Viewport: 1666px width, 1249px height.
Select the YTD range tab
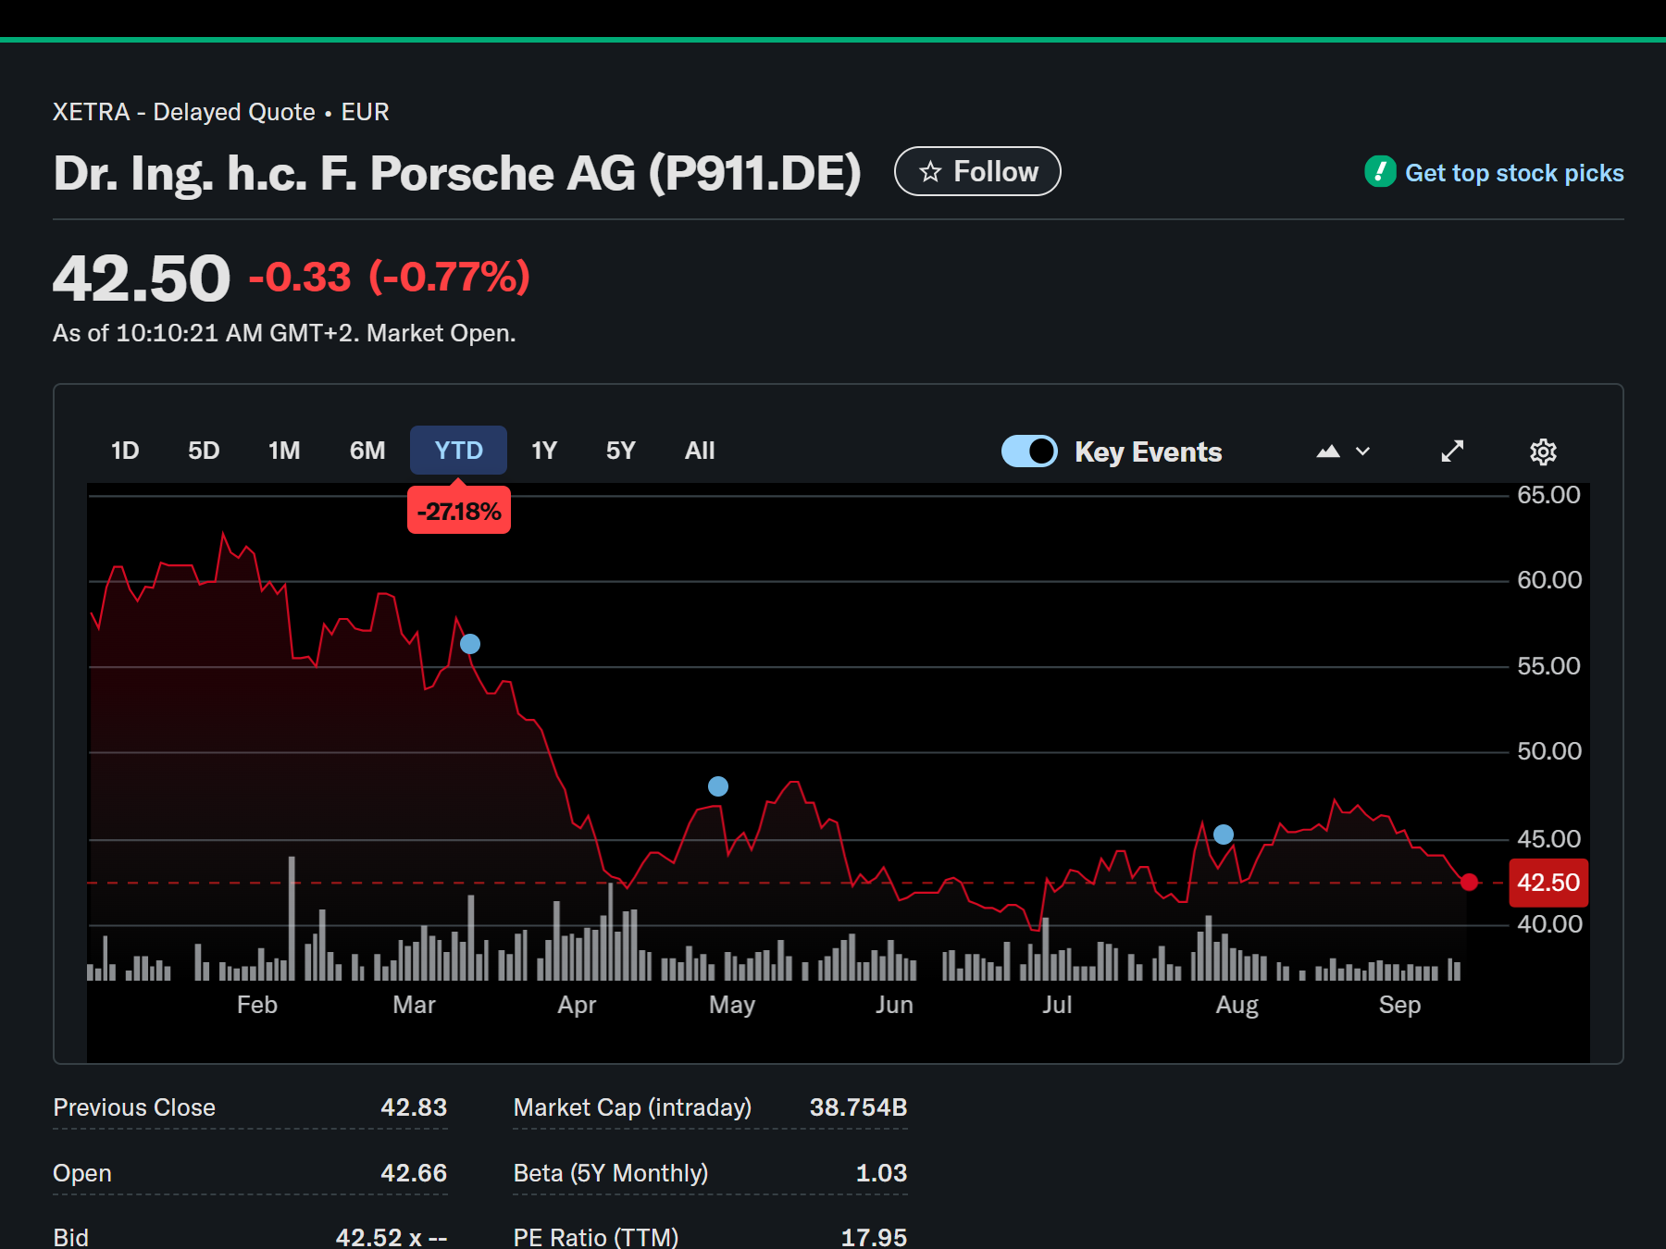458,451
